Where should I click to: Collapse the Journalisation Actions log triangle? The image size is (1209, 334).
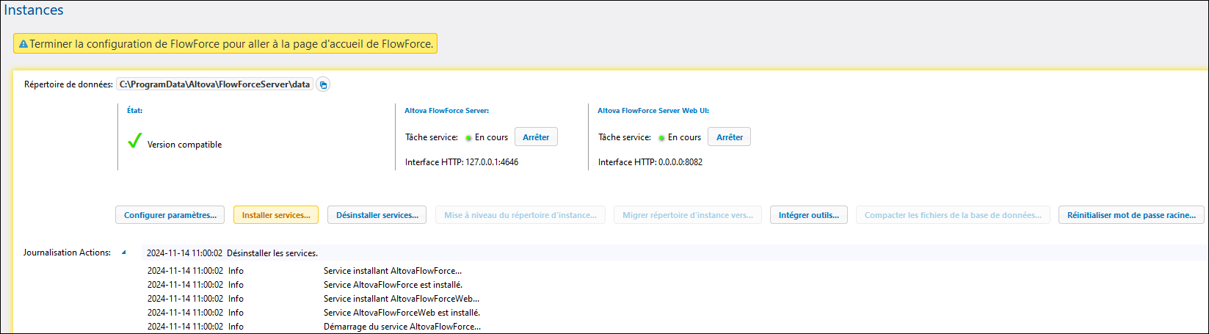123,253
